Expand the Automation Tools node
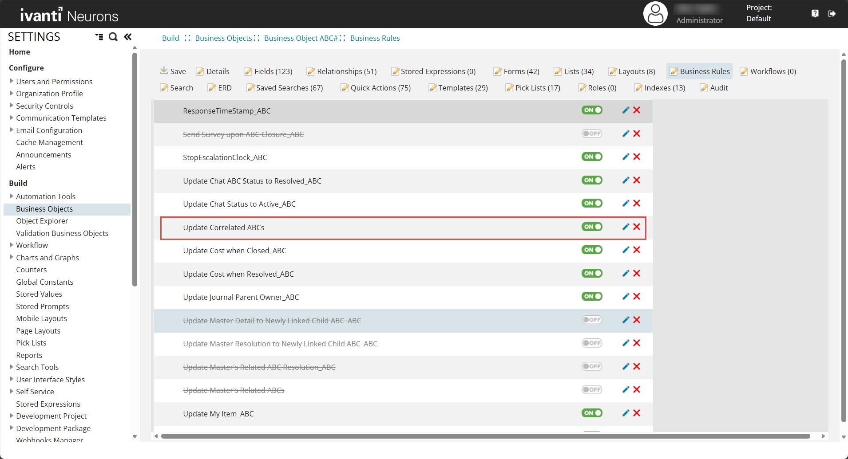Viewport: 848px width, 459px height. (x=12, y=196)
